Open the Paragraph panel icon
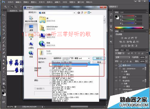The height and width of the screenshot is (109, 150). pyautogui.click(x=111, y=42)
